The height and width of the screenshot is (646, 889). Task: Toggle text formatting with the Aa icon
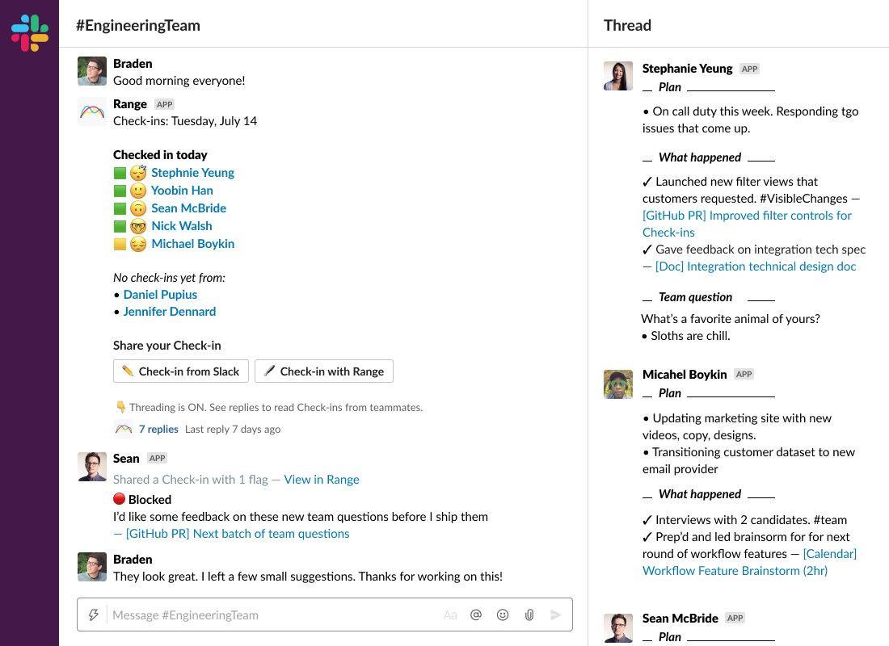pyautogui.click(x=450, y=615)
